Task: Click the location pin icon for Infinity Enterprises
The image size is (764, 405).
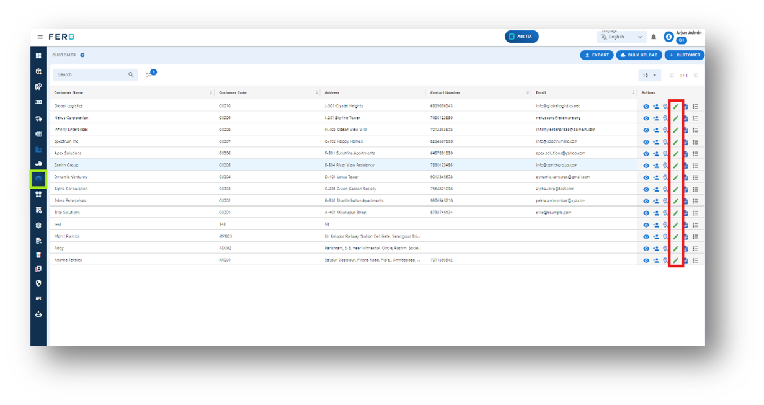Action: [x=665, y=130]
